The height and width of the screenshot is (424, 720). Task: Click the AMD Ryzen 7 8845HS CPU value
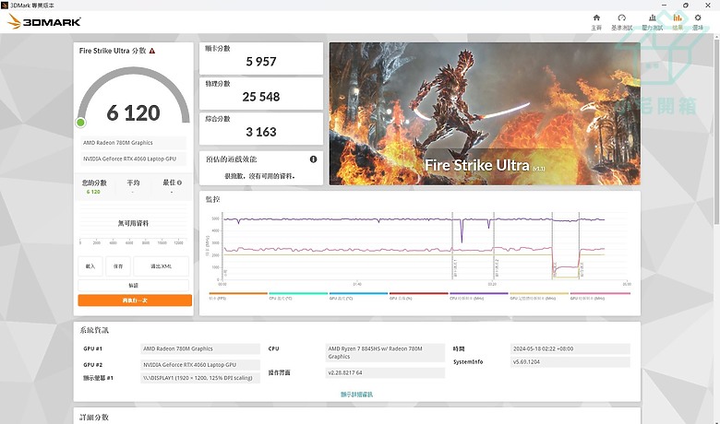coord(385,352)
